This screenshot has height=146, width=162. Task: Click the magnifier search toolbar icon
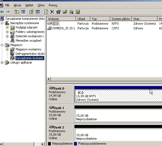coord(71,12)
